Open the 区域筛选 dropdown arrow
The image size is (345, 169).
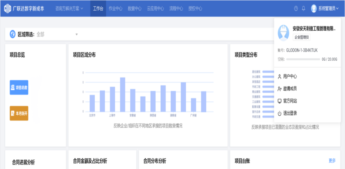77,35
